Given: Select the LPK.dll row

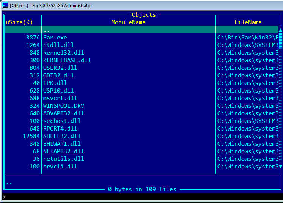Looking at the screenshot, I should pos(142,83).
